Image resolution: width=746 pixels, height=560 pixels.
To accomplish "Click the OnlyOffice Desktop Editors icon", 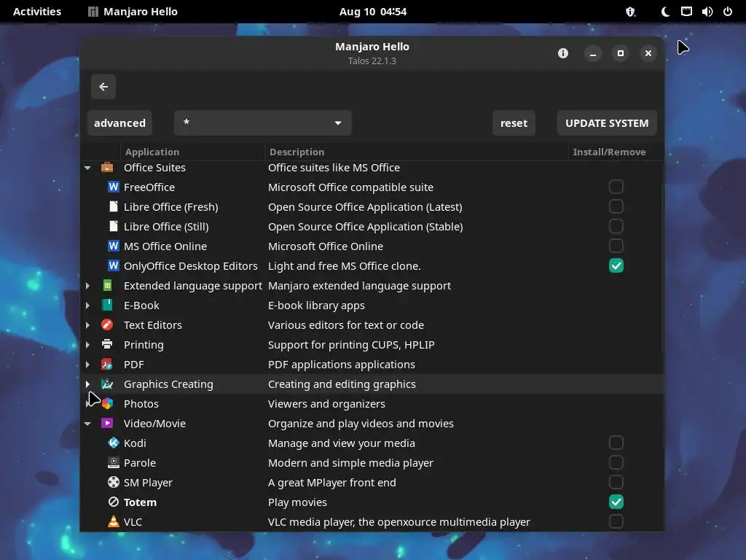I will click(x=113, y=265).
